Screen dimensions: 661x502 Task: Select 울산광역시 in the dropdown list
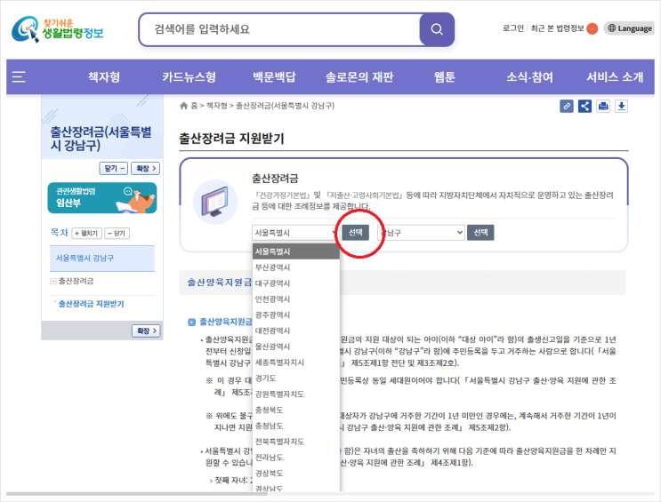[x=296, y=347]
